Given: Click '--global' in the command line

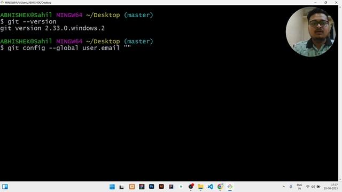Looking at the screenshot, I should click(64, 47).
